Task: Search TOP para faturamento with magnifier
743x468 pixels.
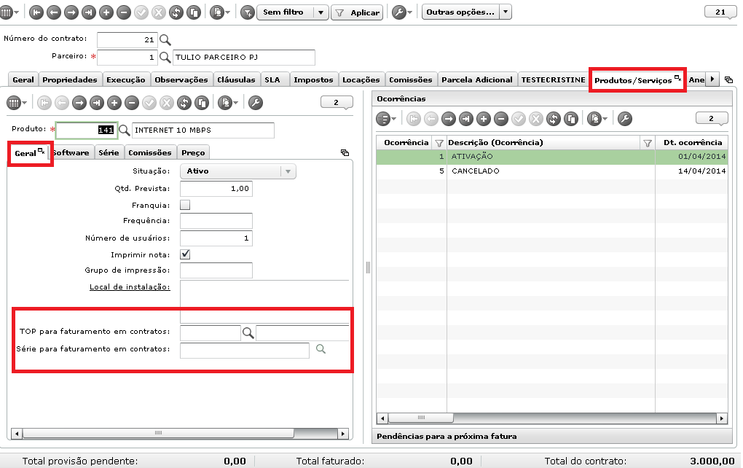Action: pos(248,333)
